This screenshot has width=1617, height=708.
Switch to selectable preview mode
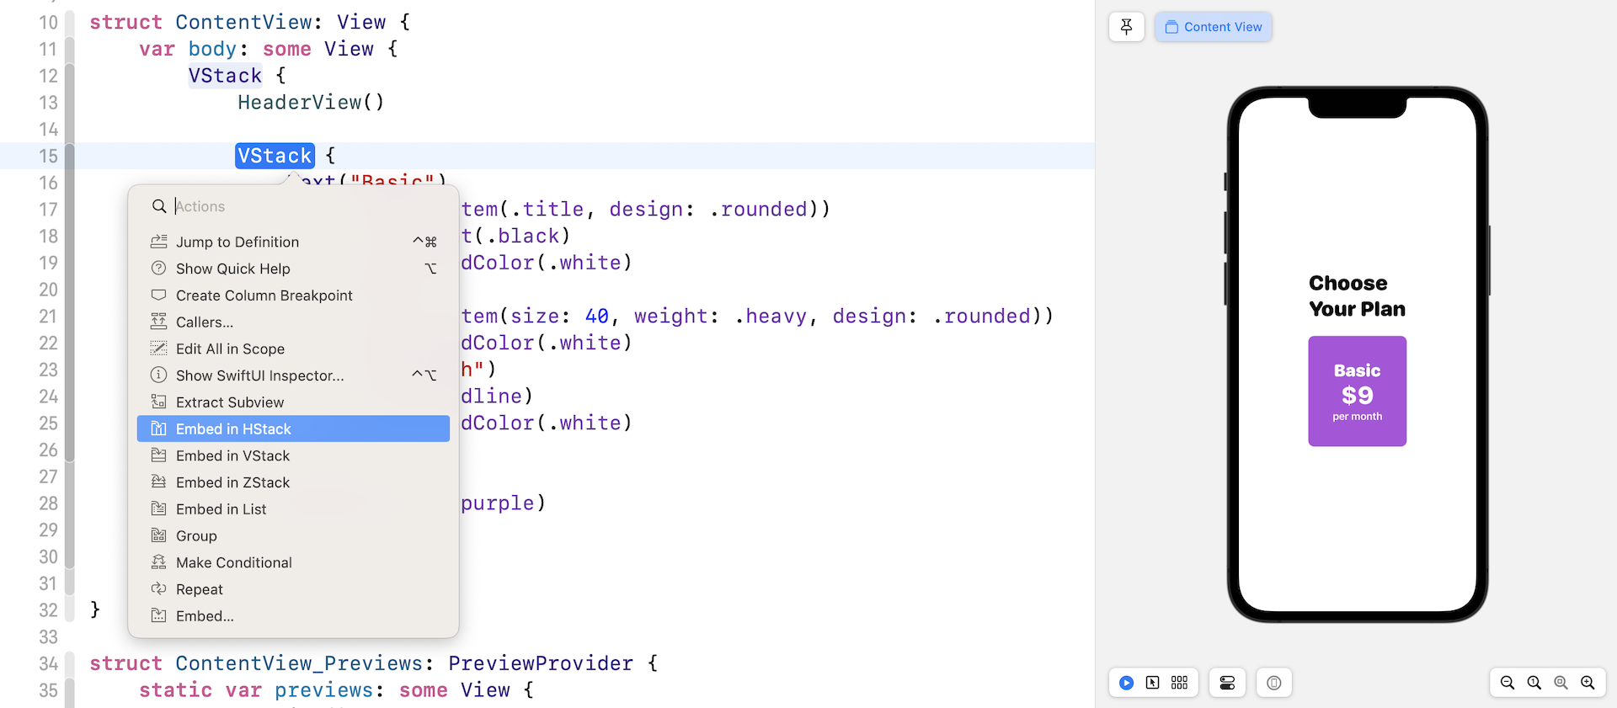coord(1152,683)
